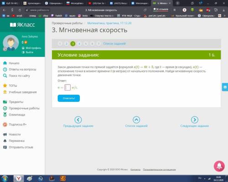Click the RU language indicator

(200, 178)
